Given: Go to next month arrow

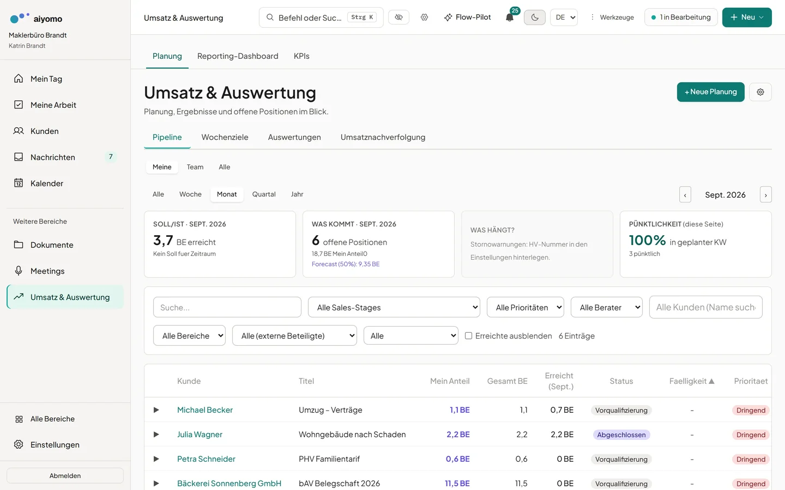Looking at the screenshot, I should point(766,194).
